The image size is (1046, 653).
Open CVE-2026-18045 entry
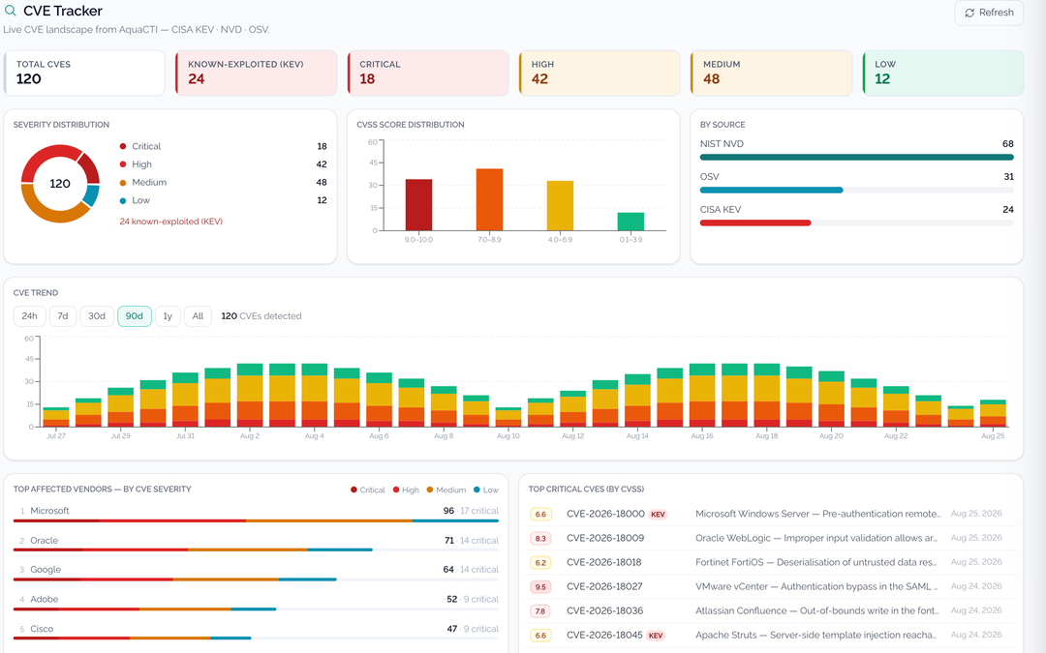pos(771,635)
